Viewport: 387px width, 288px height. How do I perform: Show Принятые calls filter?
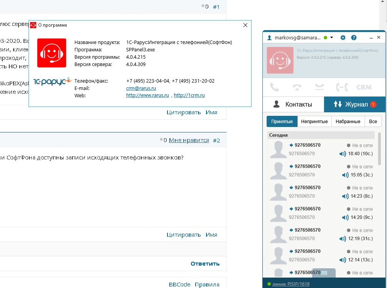pyautogui.click(x=282, y=122)
